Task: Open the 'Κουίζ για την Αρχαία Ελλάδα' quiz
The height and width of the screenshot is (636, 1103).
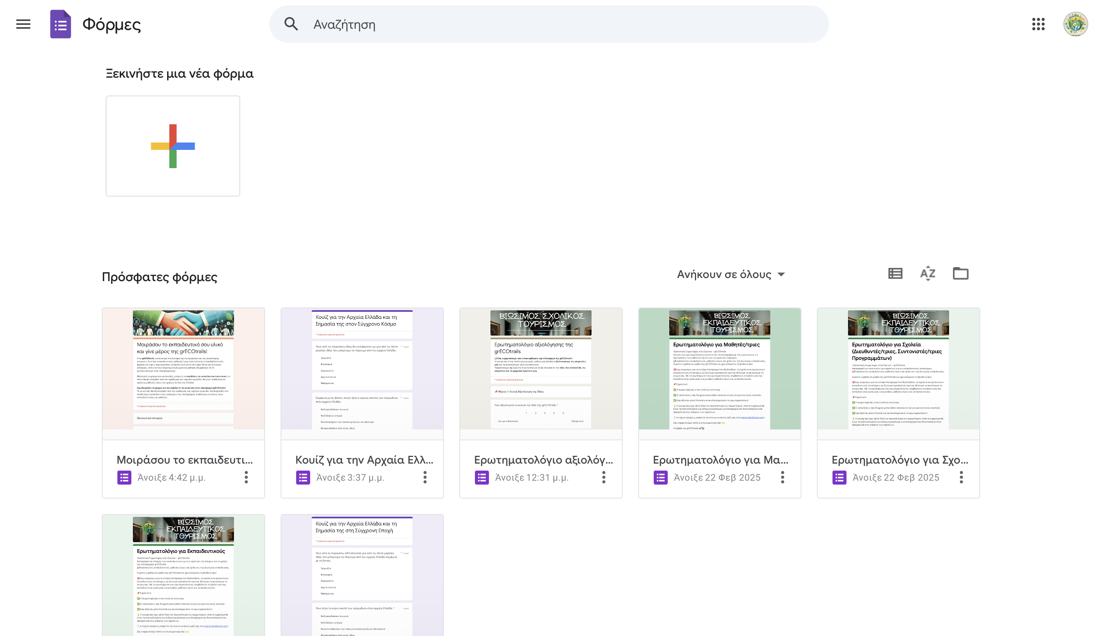Action: 362,376
